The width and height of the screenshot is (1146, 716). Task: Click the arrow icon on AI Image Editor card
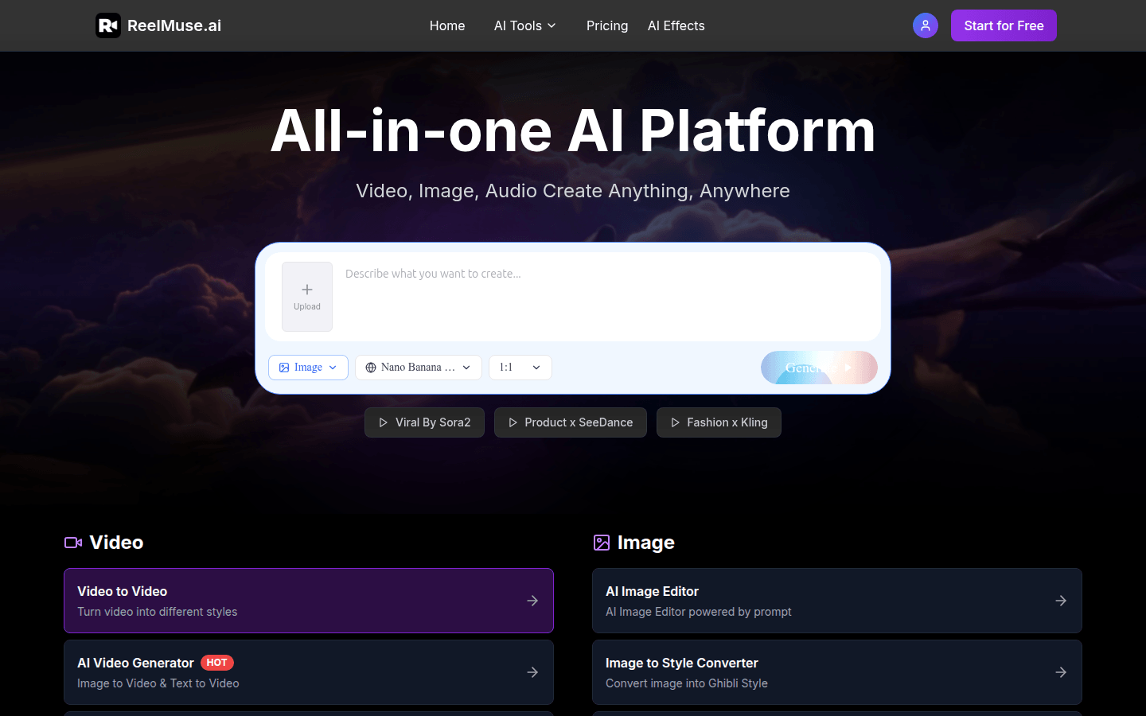click(1061, 601)
